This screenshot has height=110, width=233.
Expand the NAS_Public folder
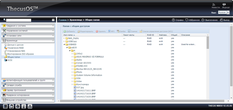[64, 38]
